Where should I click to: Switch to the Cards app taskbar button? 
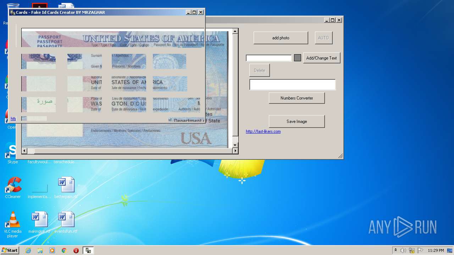click(88, 250)
